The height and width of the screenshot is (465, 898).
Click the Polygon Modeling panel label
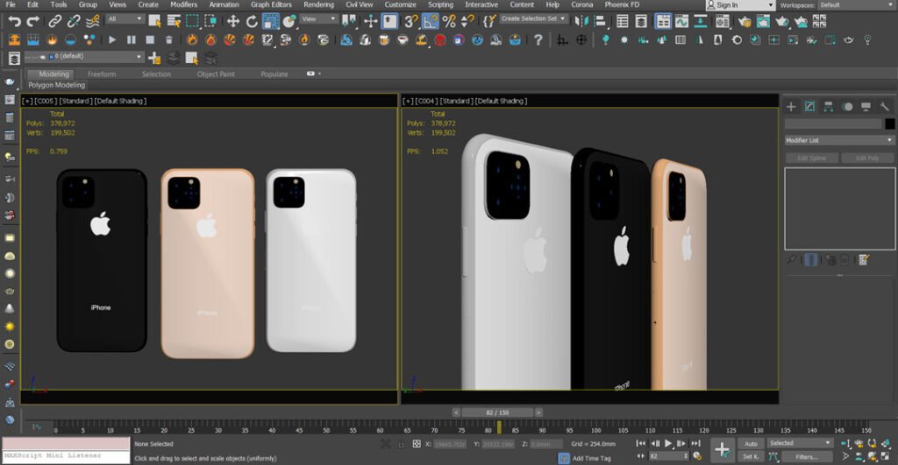pyautogui.click(x=57, y=85)
